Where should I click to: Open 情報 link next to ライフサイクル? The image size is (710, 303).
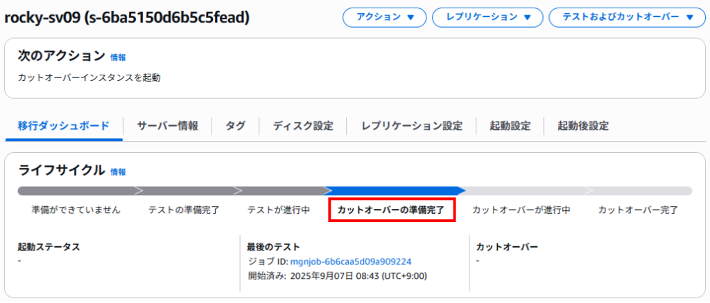(118, 172)
